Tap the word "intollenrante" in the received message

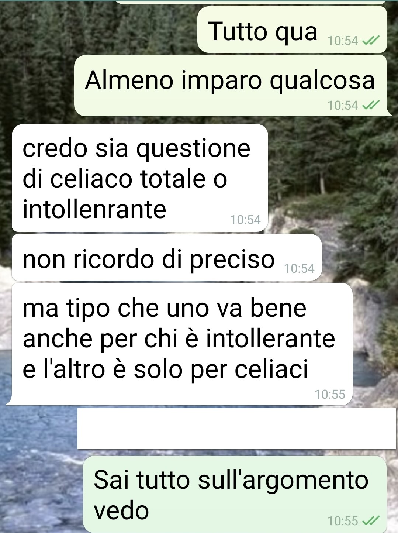[94, 210]
